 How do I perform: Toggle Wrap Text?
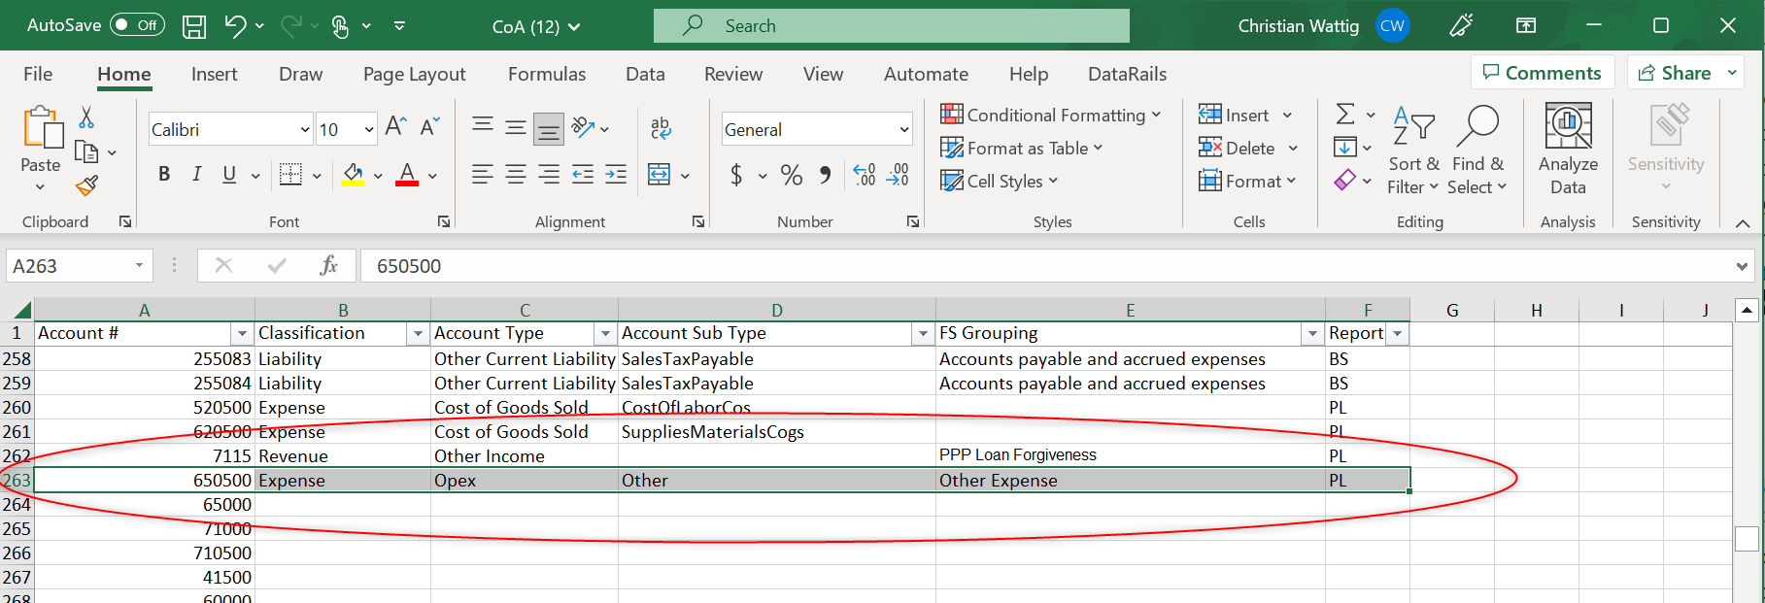[661, 127]
